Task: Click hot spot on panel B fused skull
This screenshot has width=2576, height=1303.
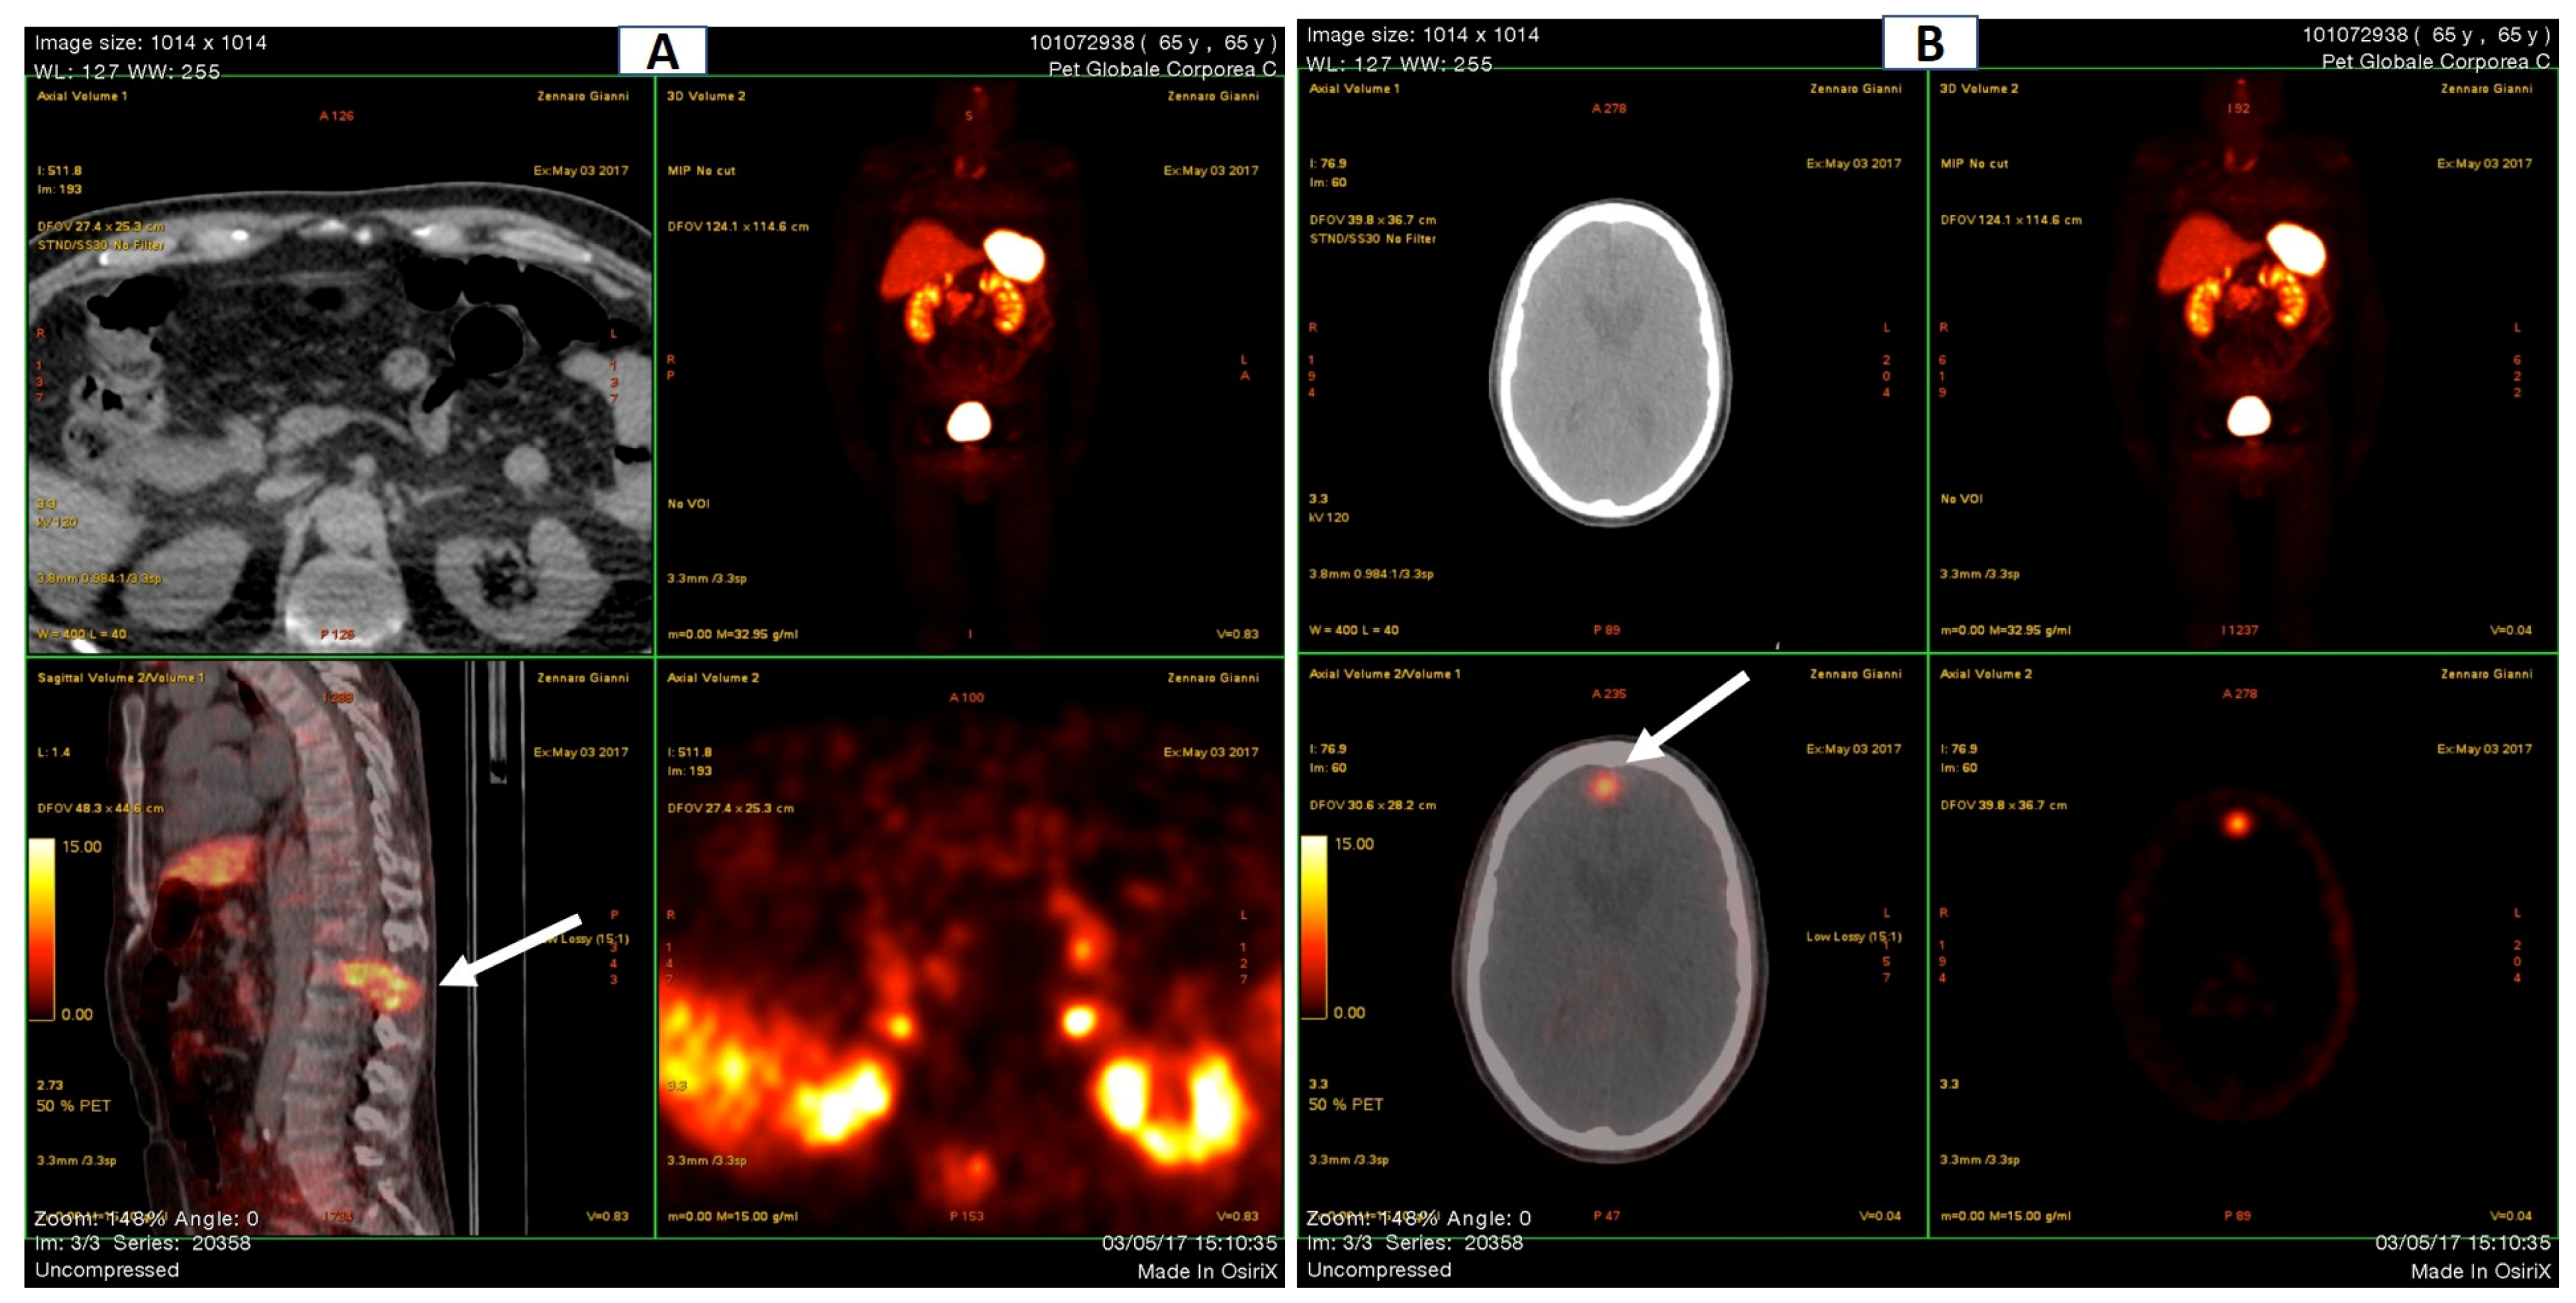Action: point(1604,786)
